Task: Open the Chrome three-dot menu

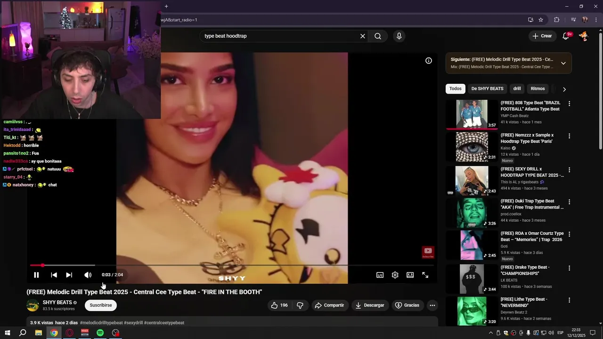Action: click(x=596, y=20)
